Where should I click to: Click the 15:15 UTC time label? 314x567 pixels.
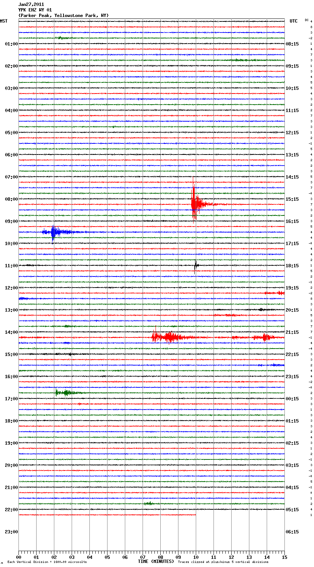click(x=292, y=199)
